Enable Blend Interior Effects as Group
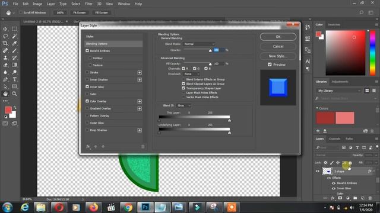This screenshot has height=213, width=380. pos(183,79)
